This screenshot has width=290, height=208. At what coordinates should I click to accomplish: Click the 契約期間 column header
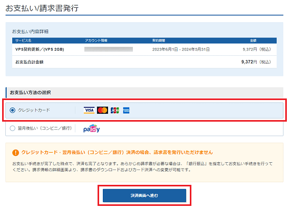pyautogui.click(x=159, y=41)
